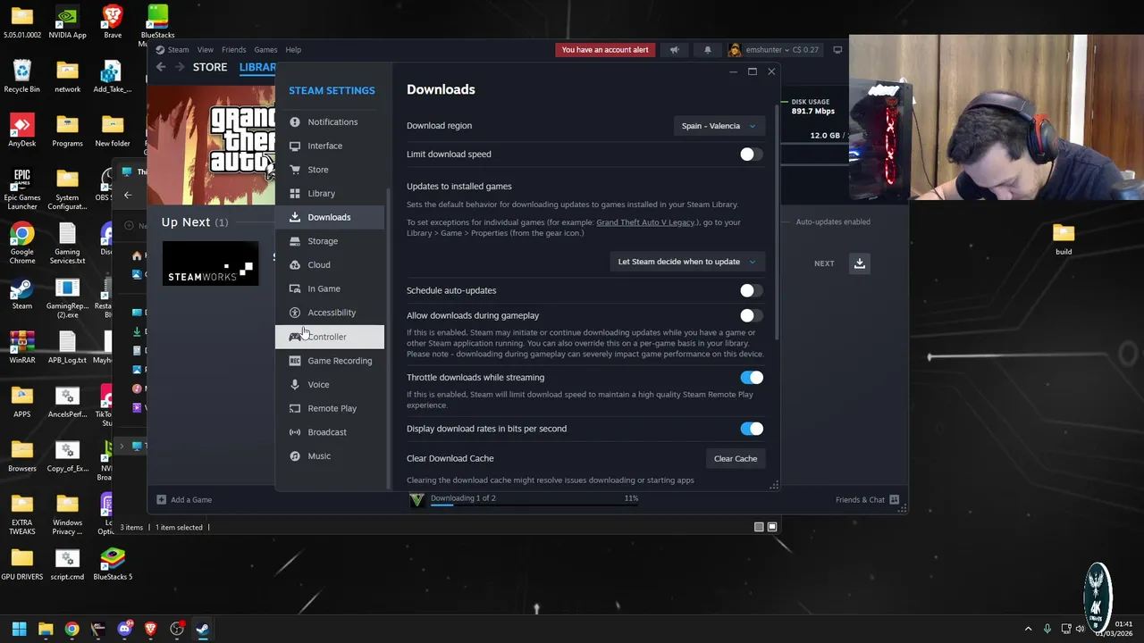This screenshot has height=643, width=1144.
Task: Click You have an account alert
Action: [x=605, y=50]
